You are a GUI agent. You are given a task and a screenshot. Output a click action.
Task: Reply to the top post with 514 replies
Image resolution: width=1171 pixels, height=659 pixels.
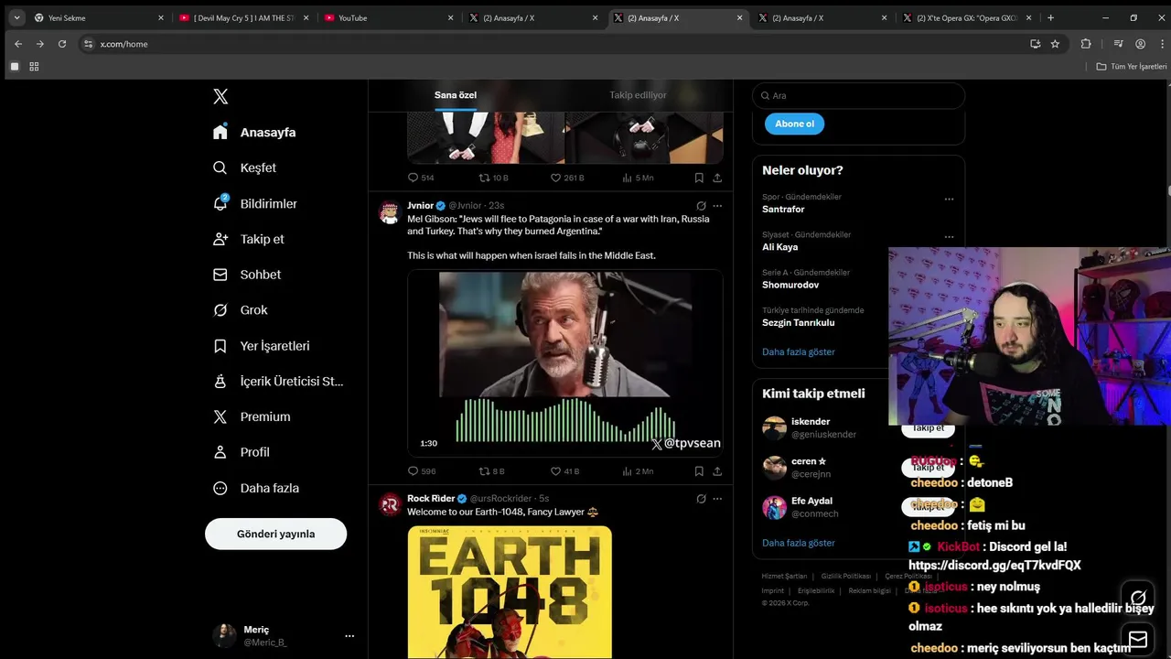421,178
